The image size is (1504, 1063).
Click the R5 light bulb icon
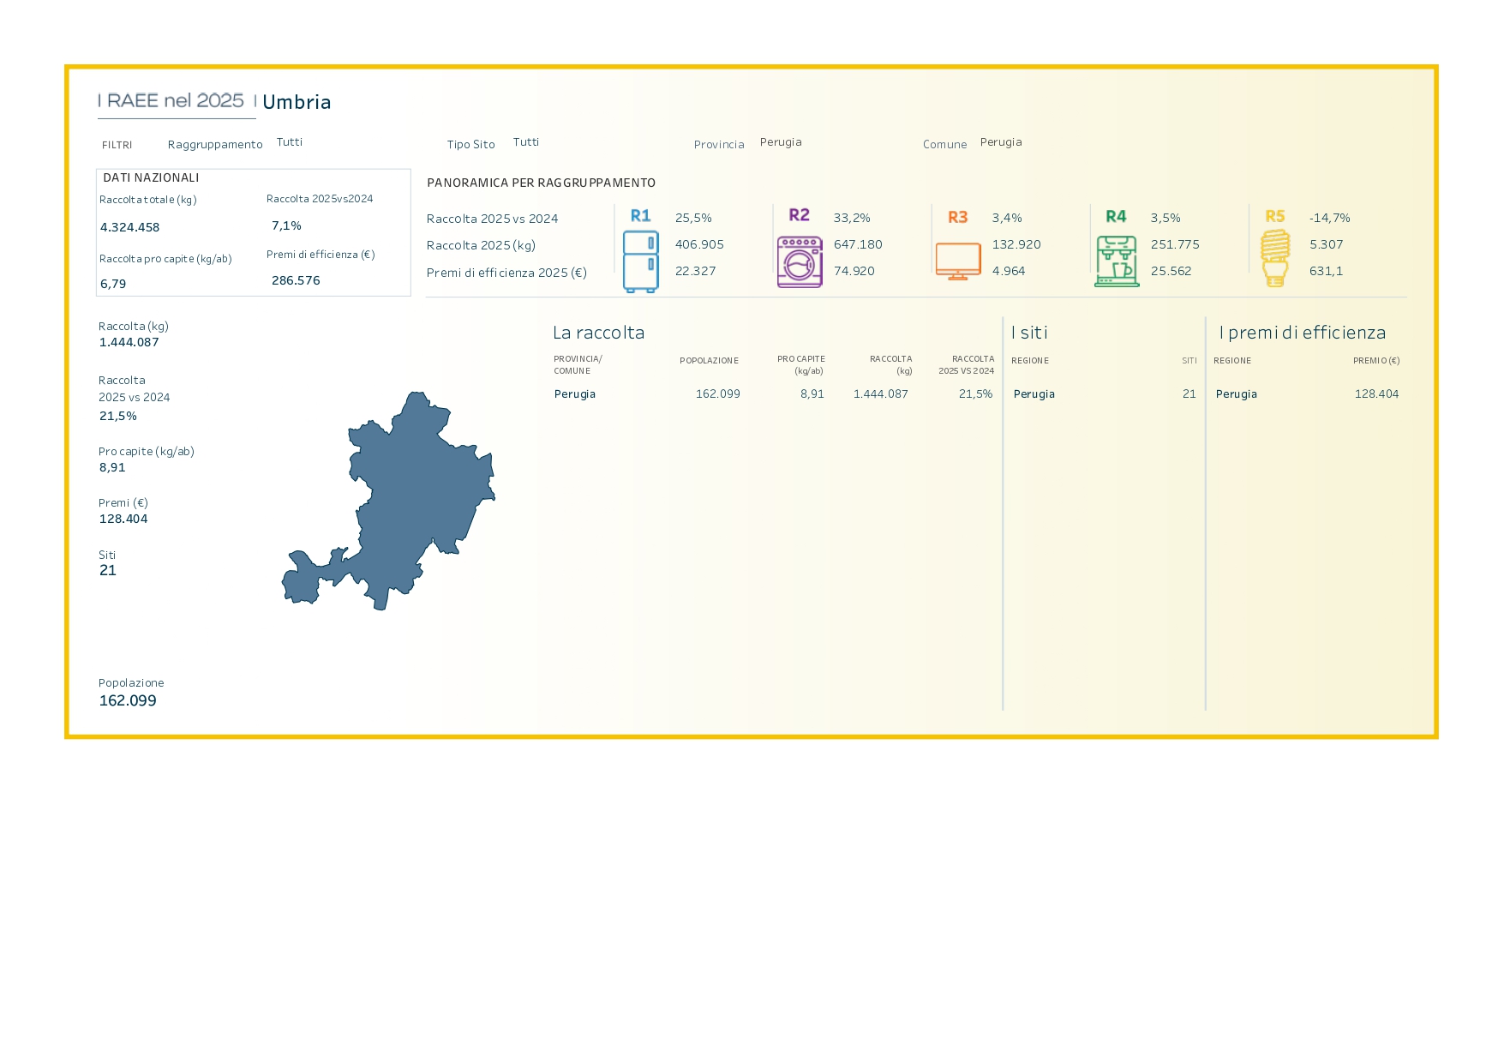[x=1275, y=258]
